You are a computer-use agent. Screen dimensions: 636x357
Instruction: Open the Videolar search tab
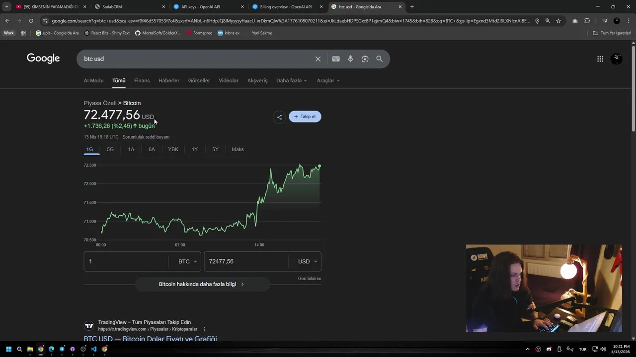tap(229, 81)
